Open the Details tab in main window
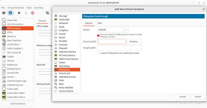Screen dimensions: 207x108 click(x=42, y=21)
